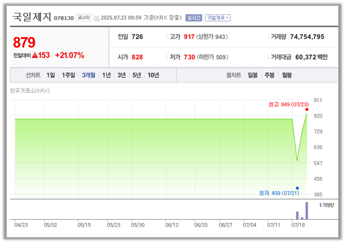The height and width of the screenshot is (243, 345).
Task: Select the 3개월 line chart tab
Action: [89, 75]
